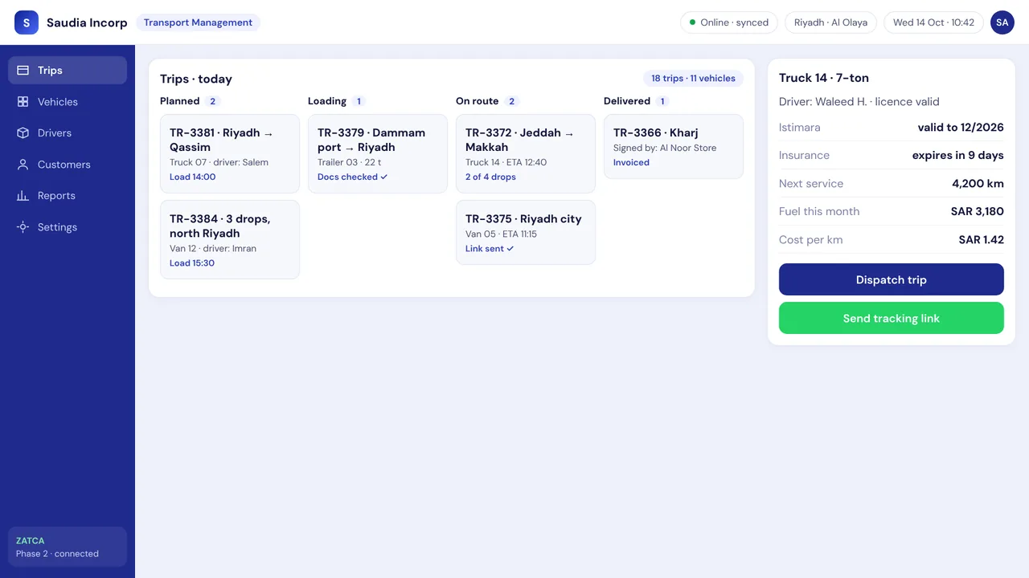Open delivered trip TR-3366 Kharj
The width and height of the screenshot is (1029, 578).
[674, 146]
